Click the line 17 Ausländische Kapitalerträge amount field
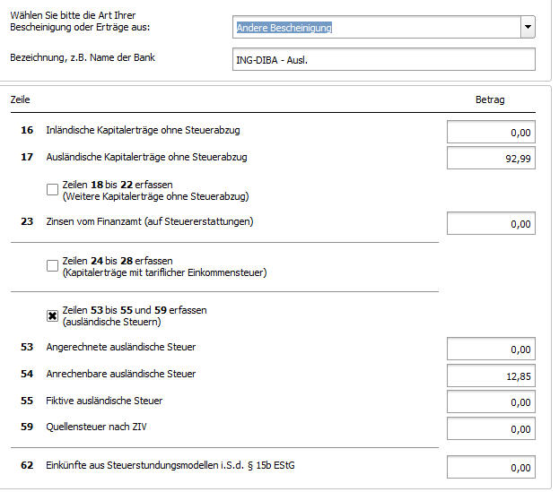This screenshot has width=559, height=492. point(491,158)
